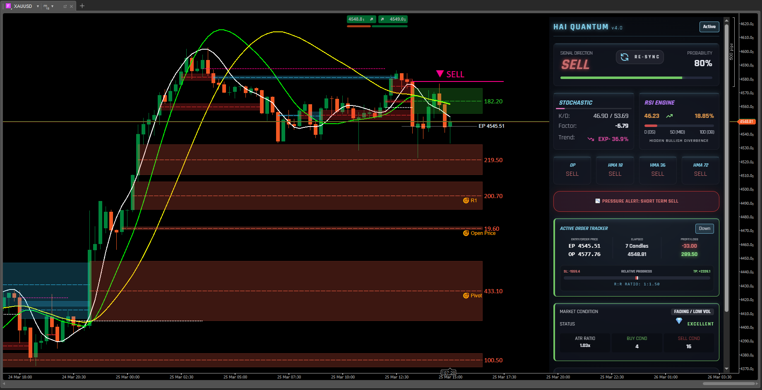Add a new chart tab
Image resolution: width=762 pixels, height=390 pixels.
(82, 6)
